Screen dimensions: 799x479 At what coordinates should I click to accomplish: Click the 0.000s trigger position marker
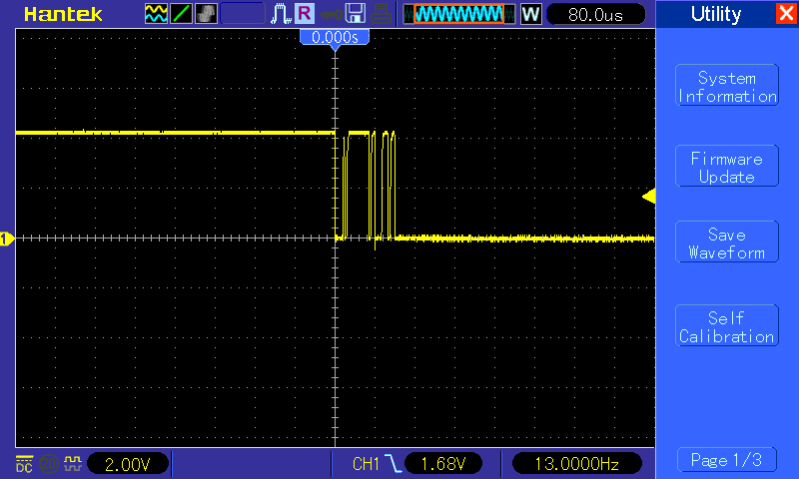[335, 39]
